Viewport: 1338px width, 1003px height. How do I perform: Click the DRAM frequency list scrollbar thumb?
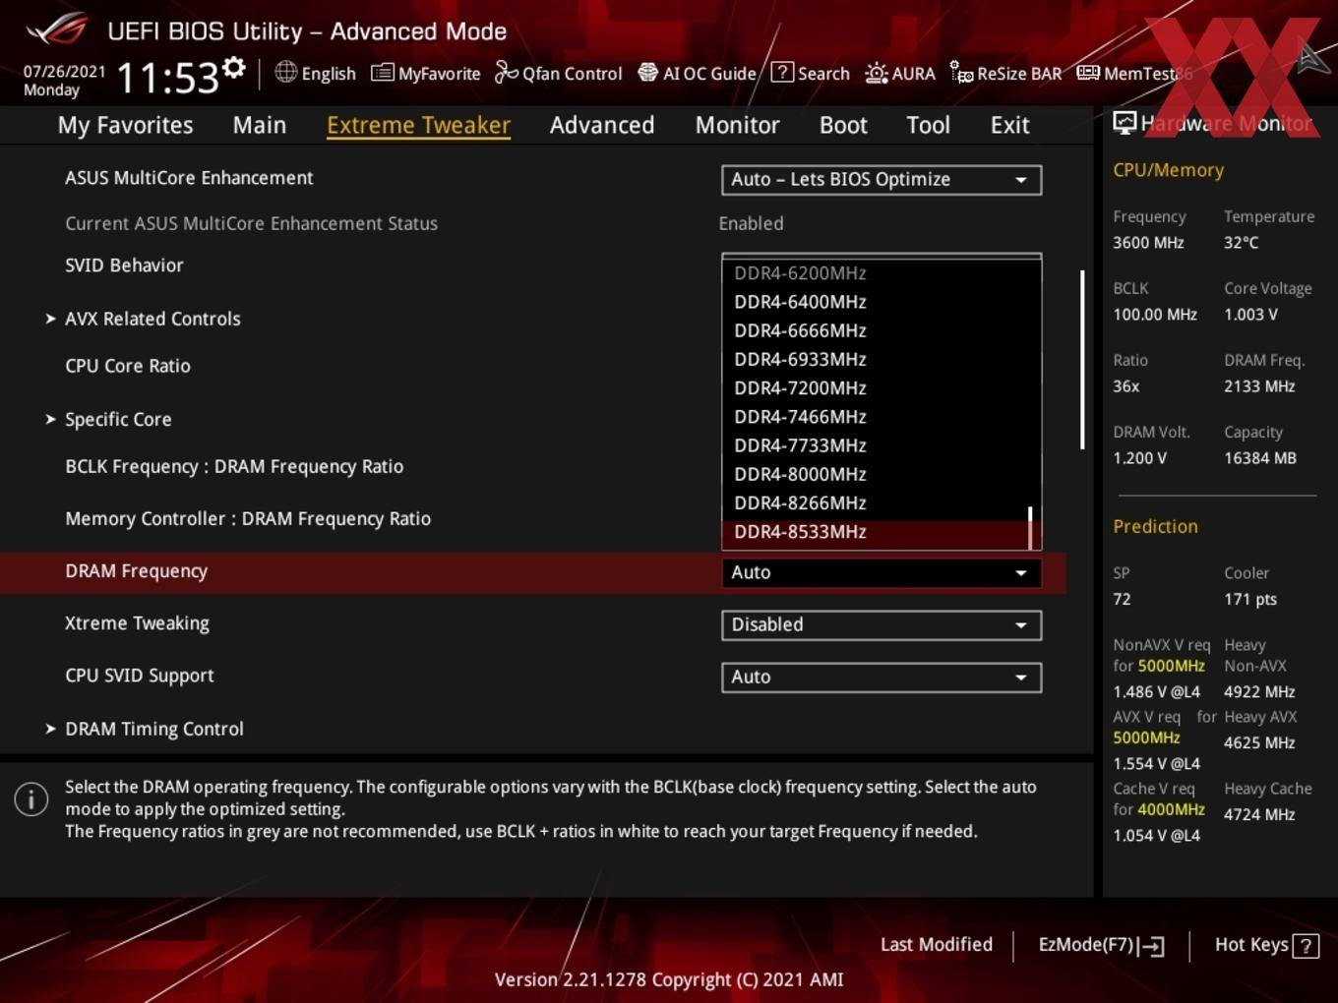1030,528
